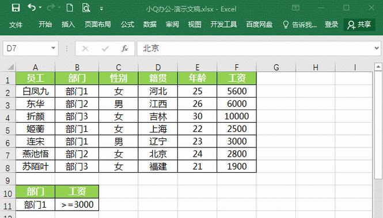Open Insert Function fx dialog

coord(125,49)
